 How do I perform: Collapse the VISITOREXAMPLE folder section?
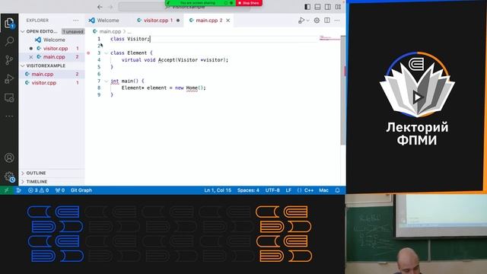tap(23, 66)
